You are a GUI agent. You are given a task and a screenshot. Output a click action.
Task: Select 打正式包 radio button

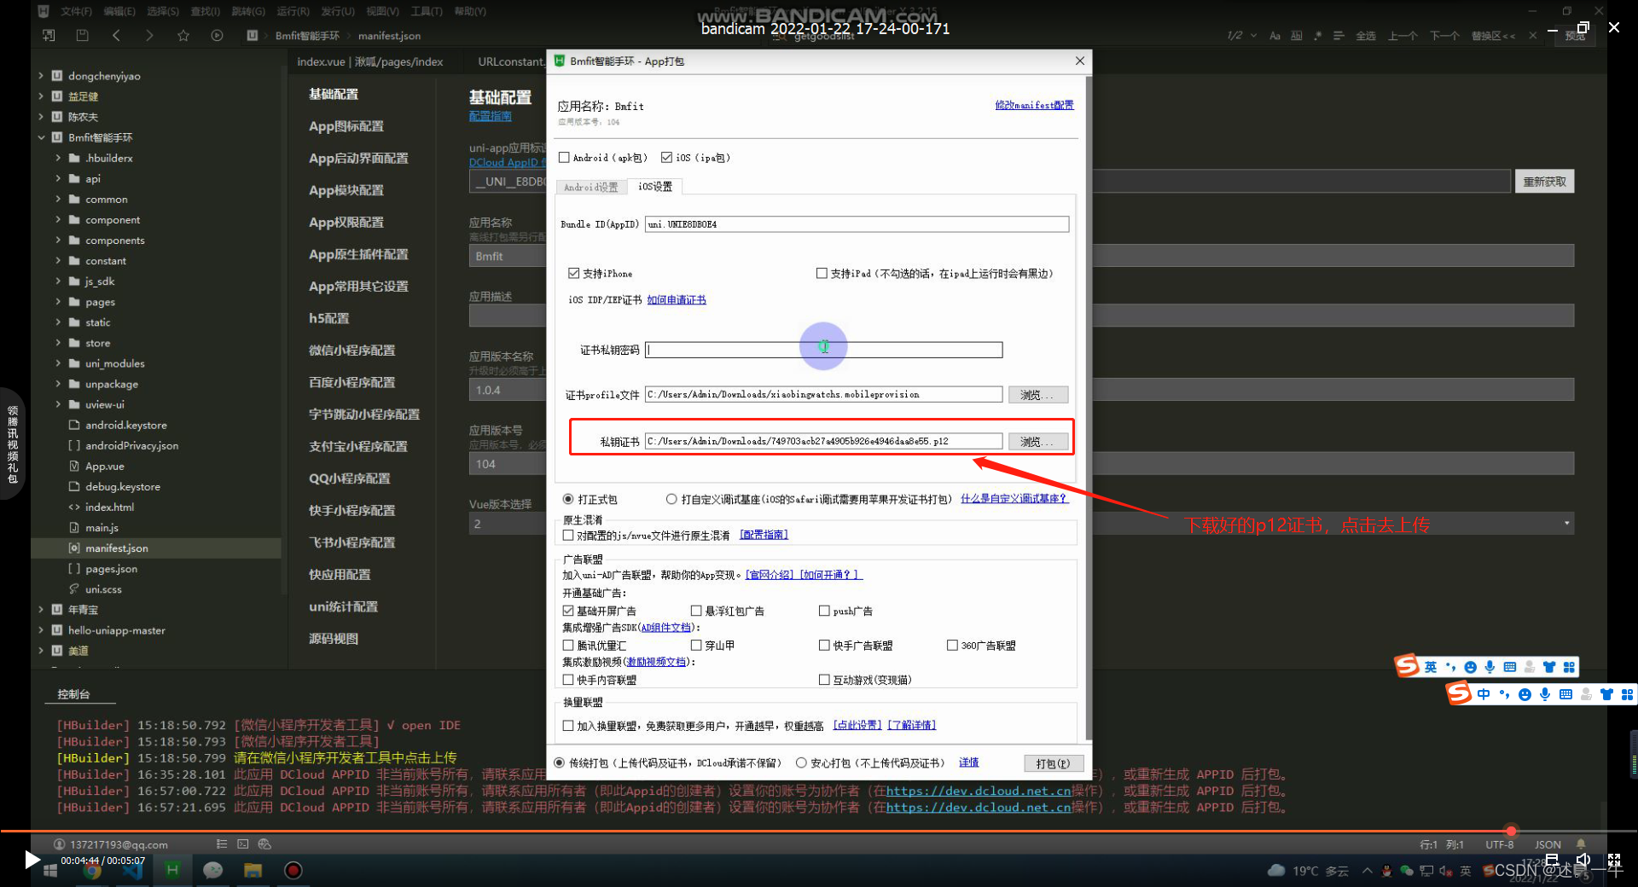[x=568, y=499]
